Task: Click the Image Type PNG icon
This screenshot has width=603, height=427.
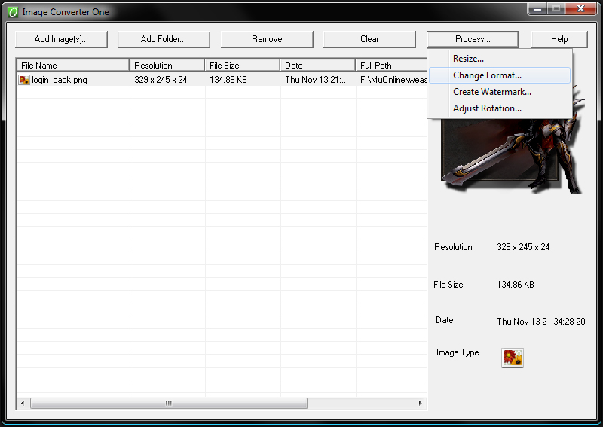Action: pos(513,358)
